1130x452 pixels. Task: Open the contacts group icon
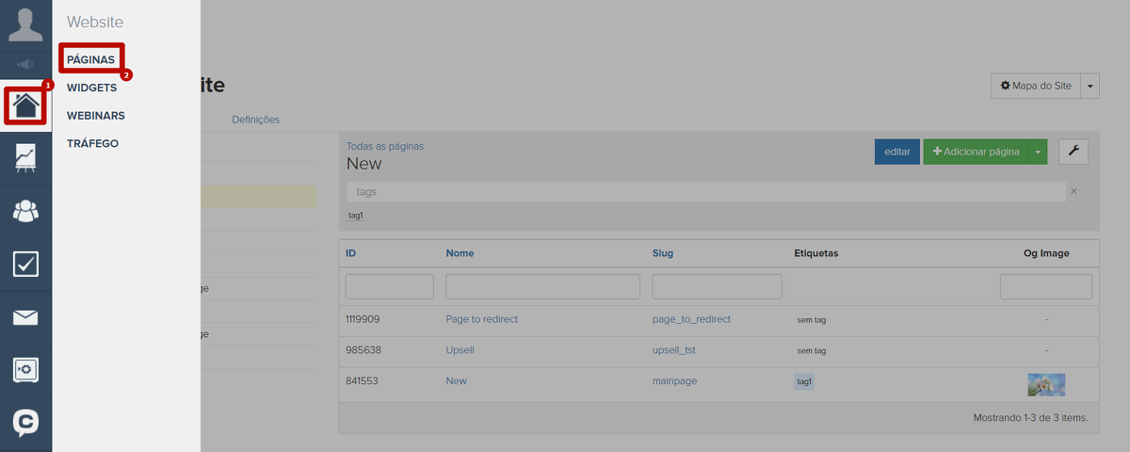pos(25,211)
